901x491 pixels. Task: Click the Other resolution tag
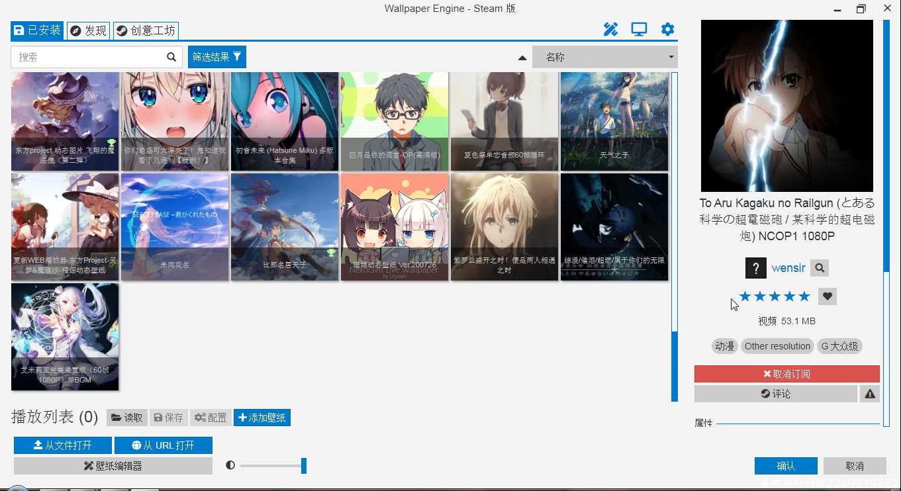[x=777, y=346]
